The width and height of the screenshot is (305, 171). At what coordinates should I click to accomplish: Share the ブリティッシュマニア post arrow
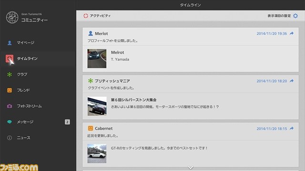pyautogui.click(x=292, y=81)
